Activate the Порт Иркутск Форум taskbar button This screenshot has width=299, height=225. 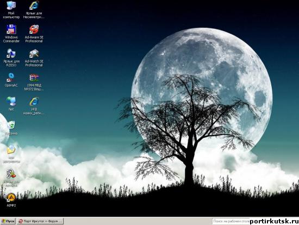pos(40,221)
